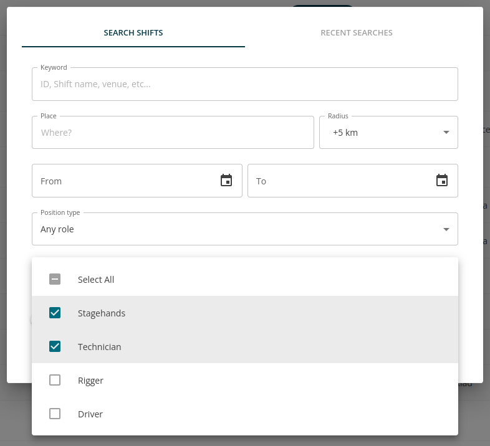
Task: Click into the Keyword input field
Action: pyautogui.click(x=244, y=84)
